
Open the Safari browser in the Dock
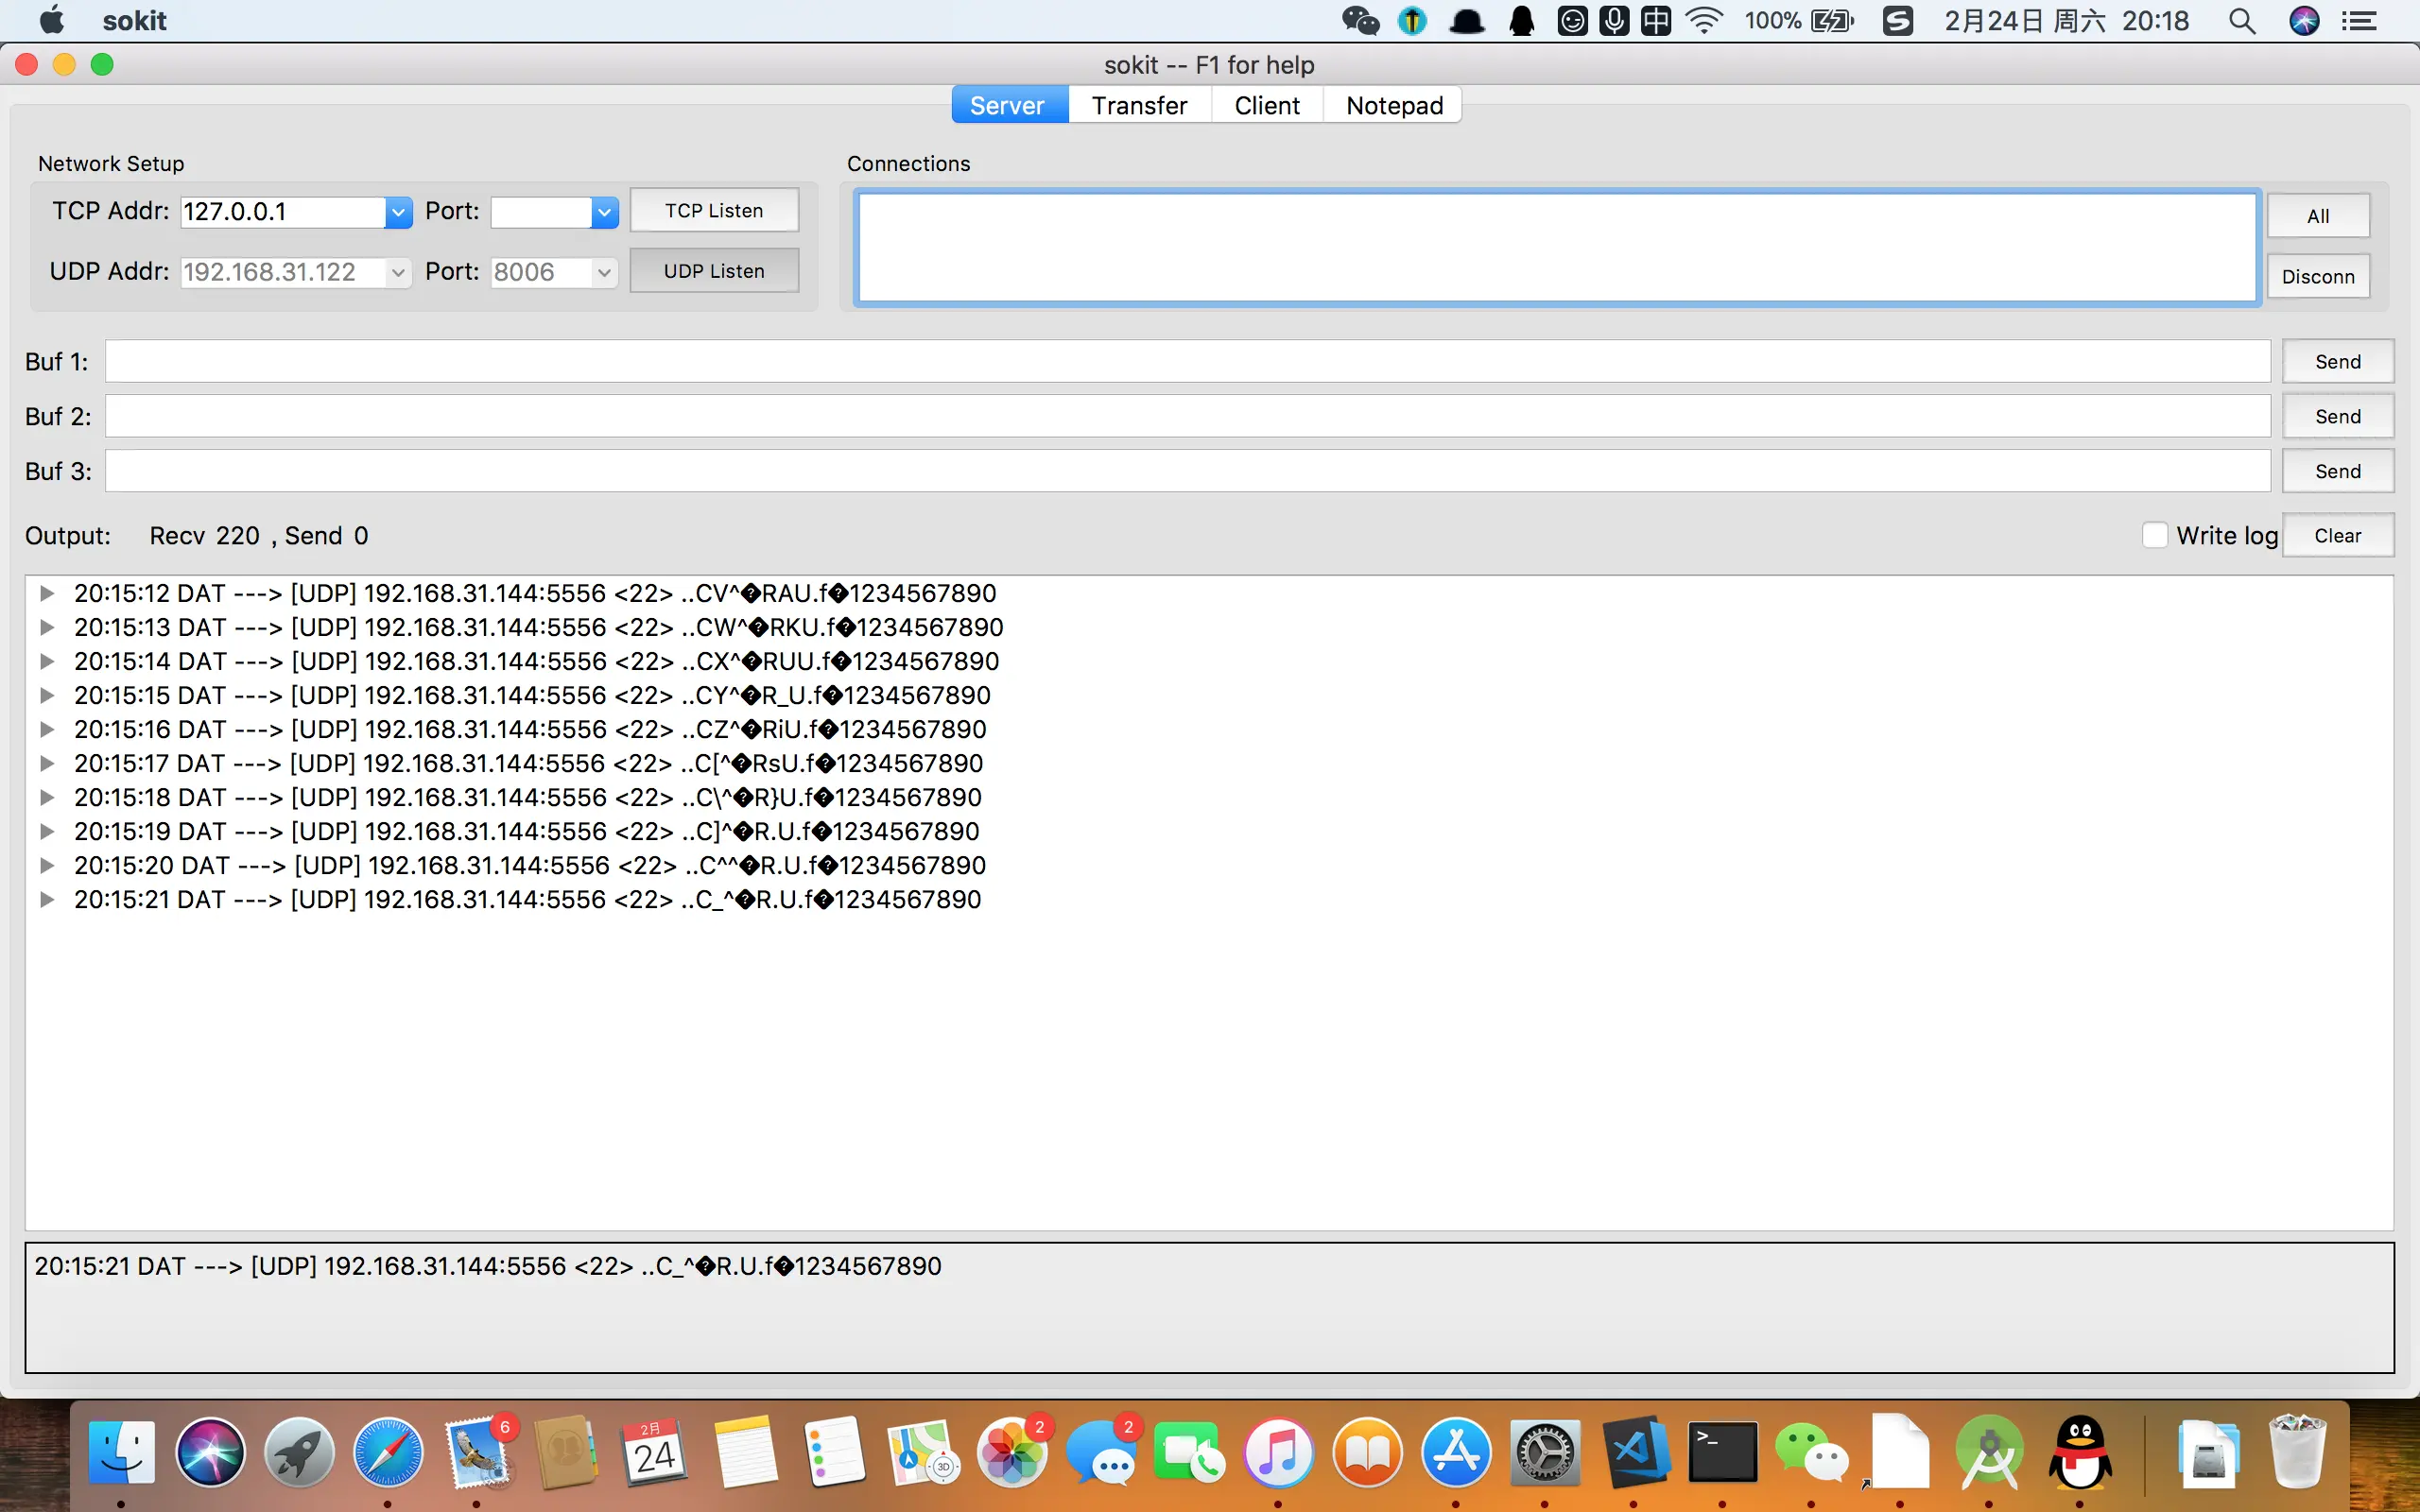pos(388,1452)
